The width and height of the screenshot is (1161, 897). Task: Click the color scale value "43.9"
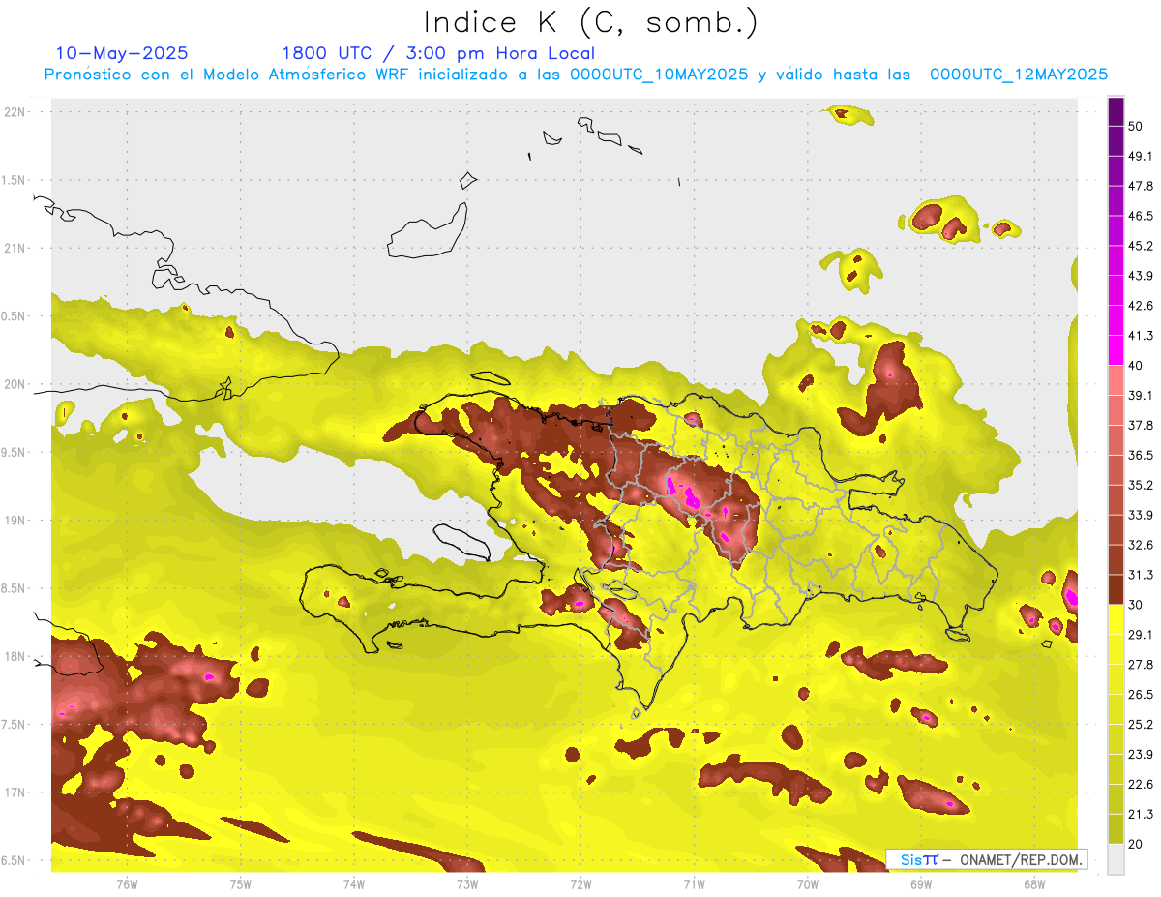point(1141,276)
